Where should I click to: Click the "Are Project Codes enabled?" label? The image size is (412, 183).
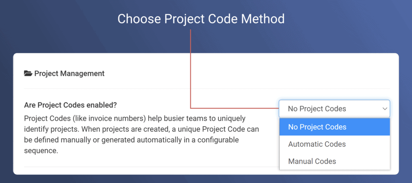(70, 105)
